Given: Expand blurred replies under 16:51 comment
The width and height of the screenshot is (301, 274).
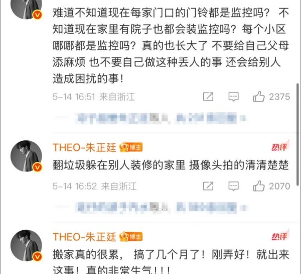Looking at the screenshot, I should [161, 118].
